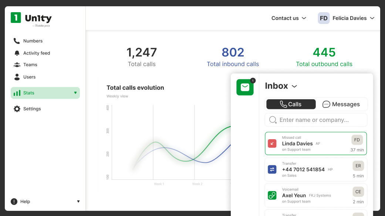
Task: Expand the Contact us dropdown
Action: coord(289,18)
